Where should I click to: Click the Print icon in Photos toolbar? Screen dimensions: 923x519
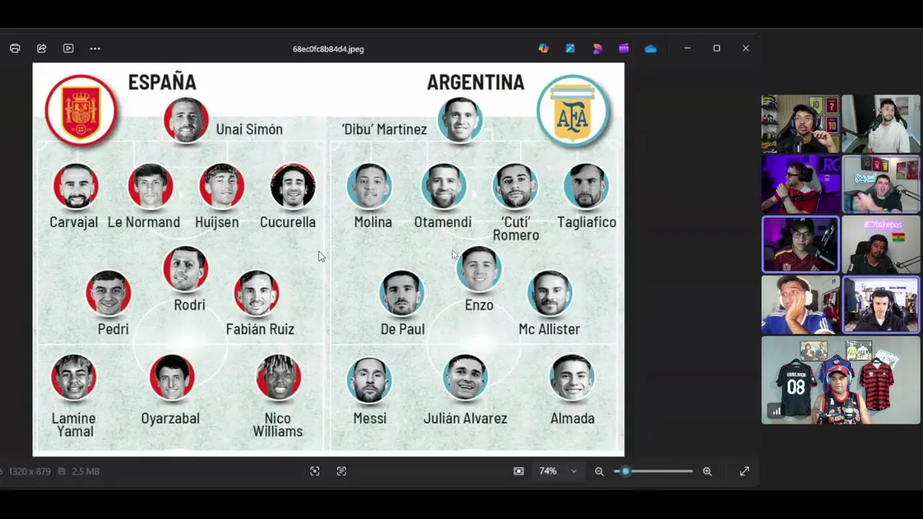[15, 48]
